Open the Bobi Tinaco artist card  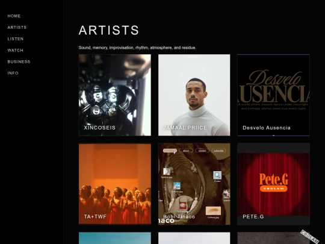point(194,184)
